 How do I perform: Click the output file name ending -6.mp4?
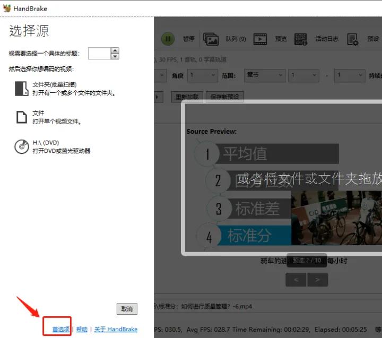(x=203, y=306)
